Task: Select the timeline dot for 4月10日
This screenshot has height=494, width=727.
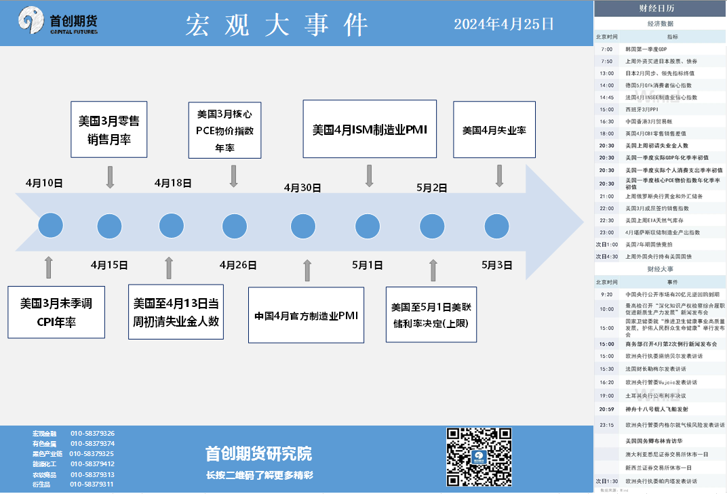Action: pyautogui.click(x=51, y=226)
